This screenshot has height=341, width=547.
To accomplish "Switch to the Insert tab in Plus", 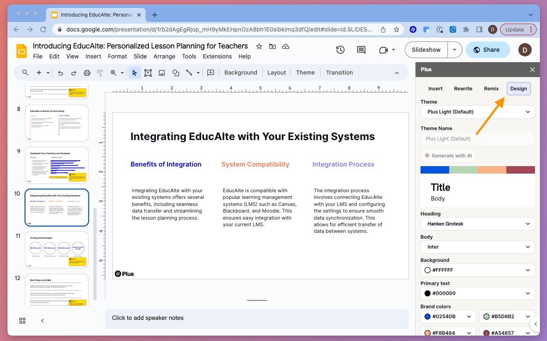I will coord(435,89).
